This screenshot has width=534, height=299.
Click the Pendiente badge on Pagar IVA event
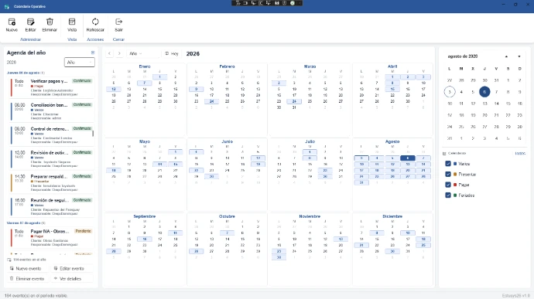[83, 231]
